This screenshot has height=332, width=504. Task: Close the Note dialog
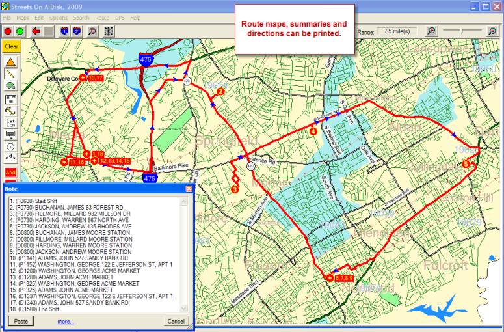[189, 189]
